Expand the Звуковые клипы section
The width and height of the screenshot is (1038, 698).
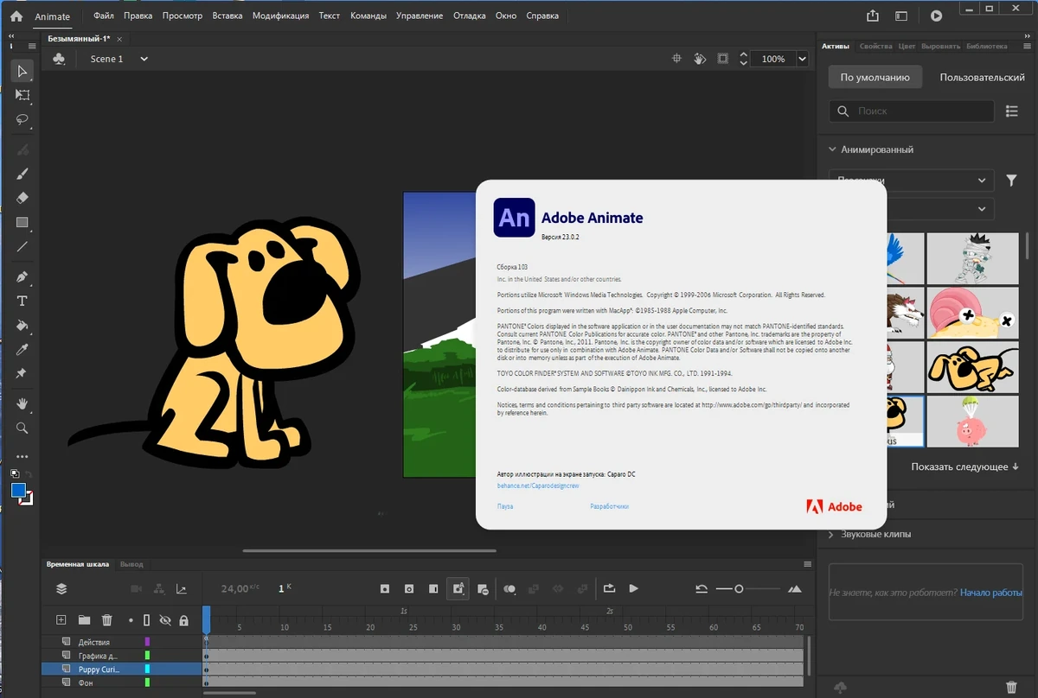tap(831, 534)
